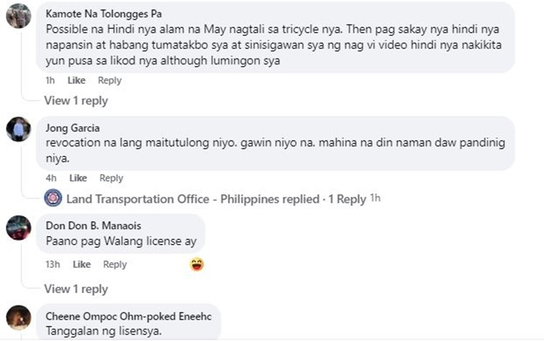Reply to Don Don B. Manaois's comment

point(115,264)
